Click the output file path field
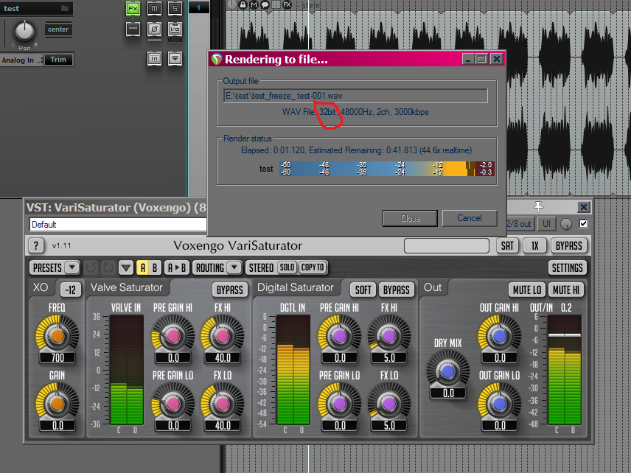 coord(356,96)
